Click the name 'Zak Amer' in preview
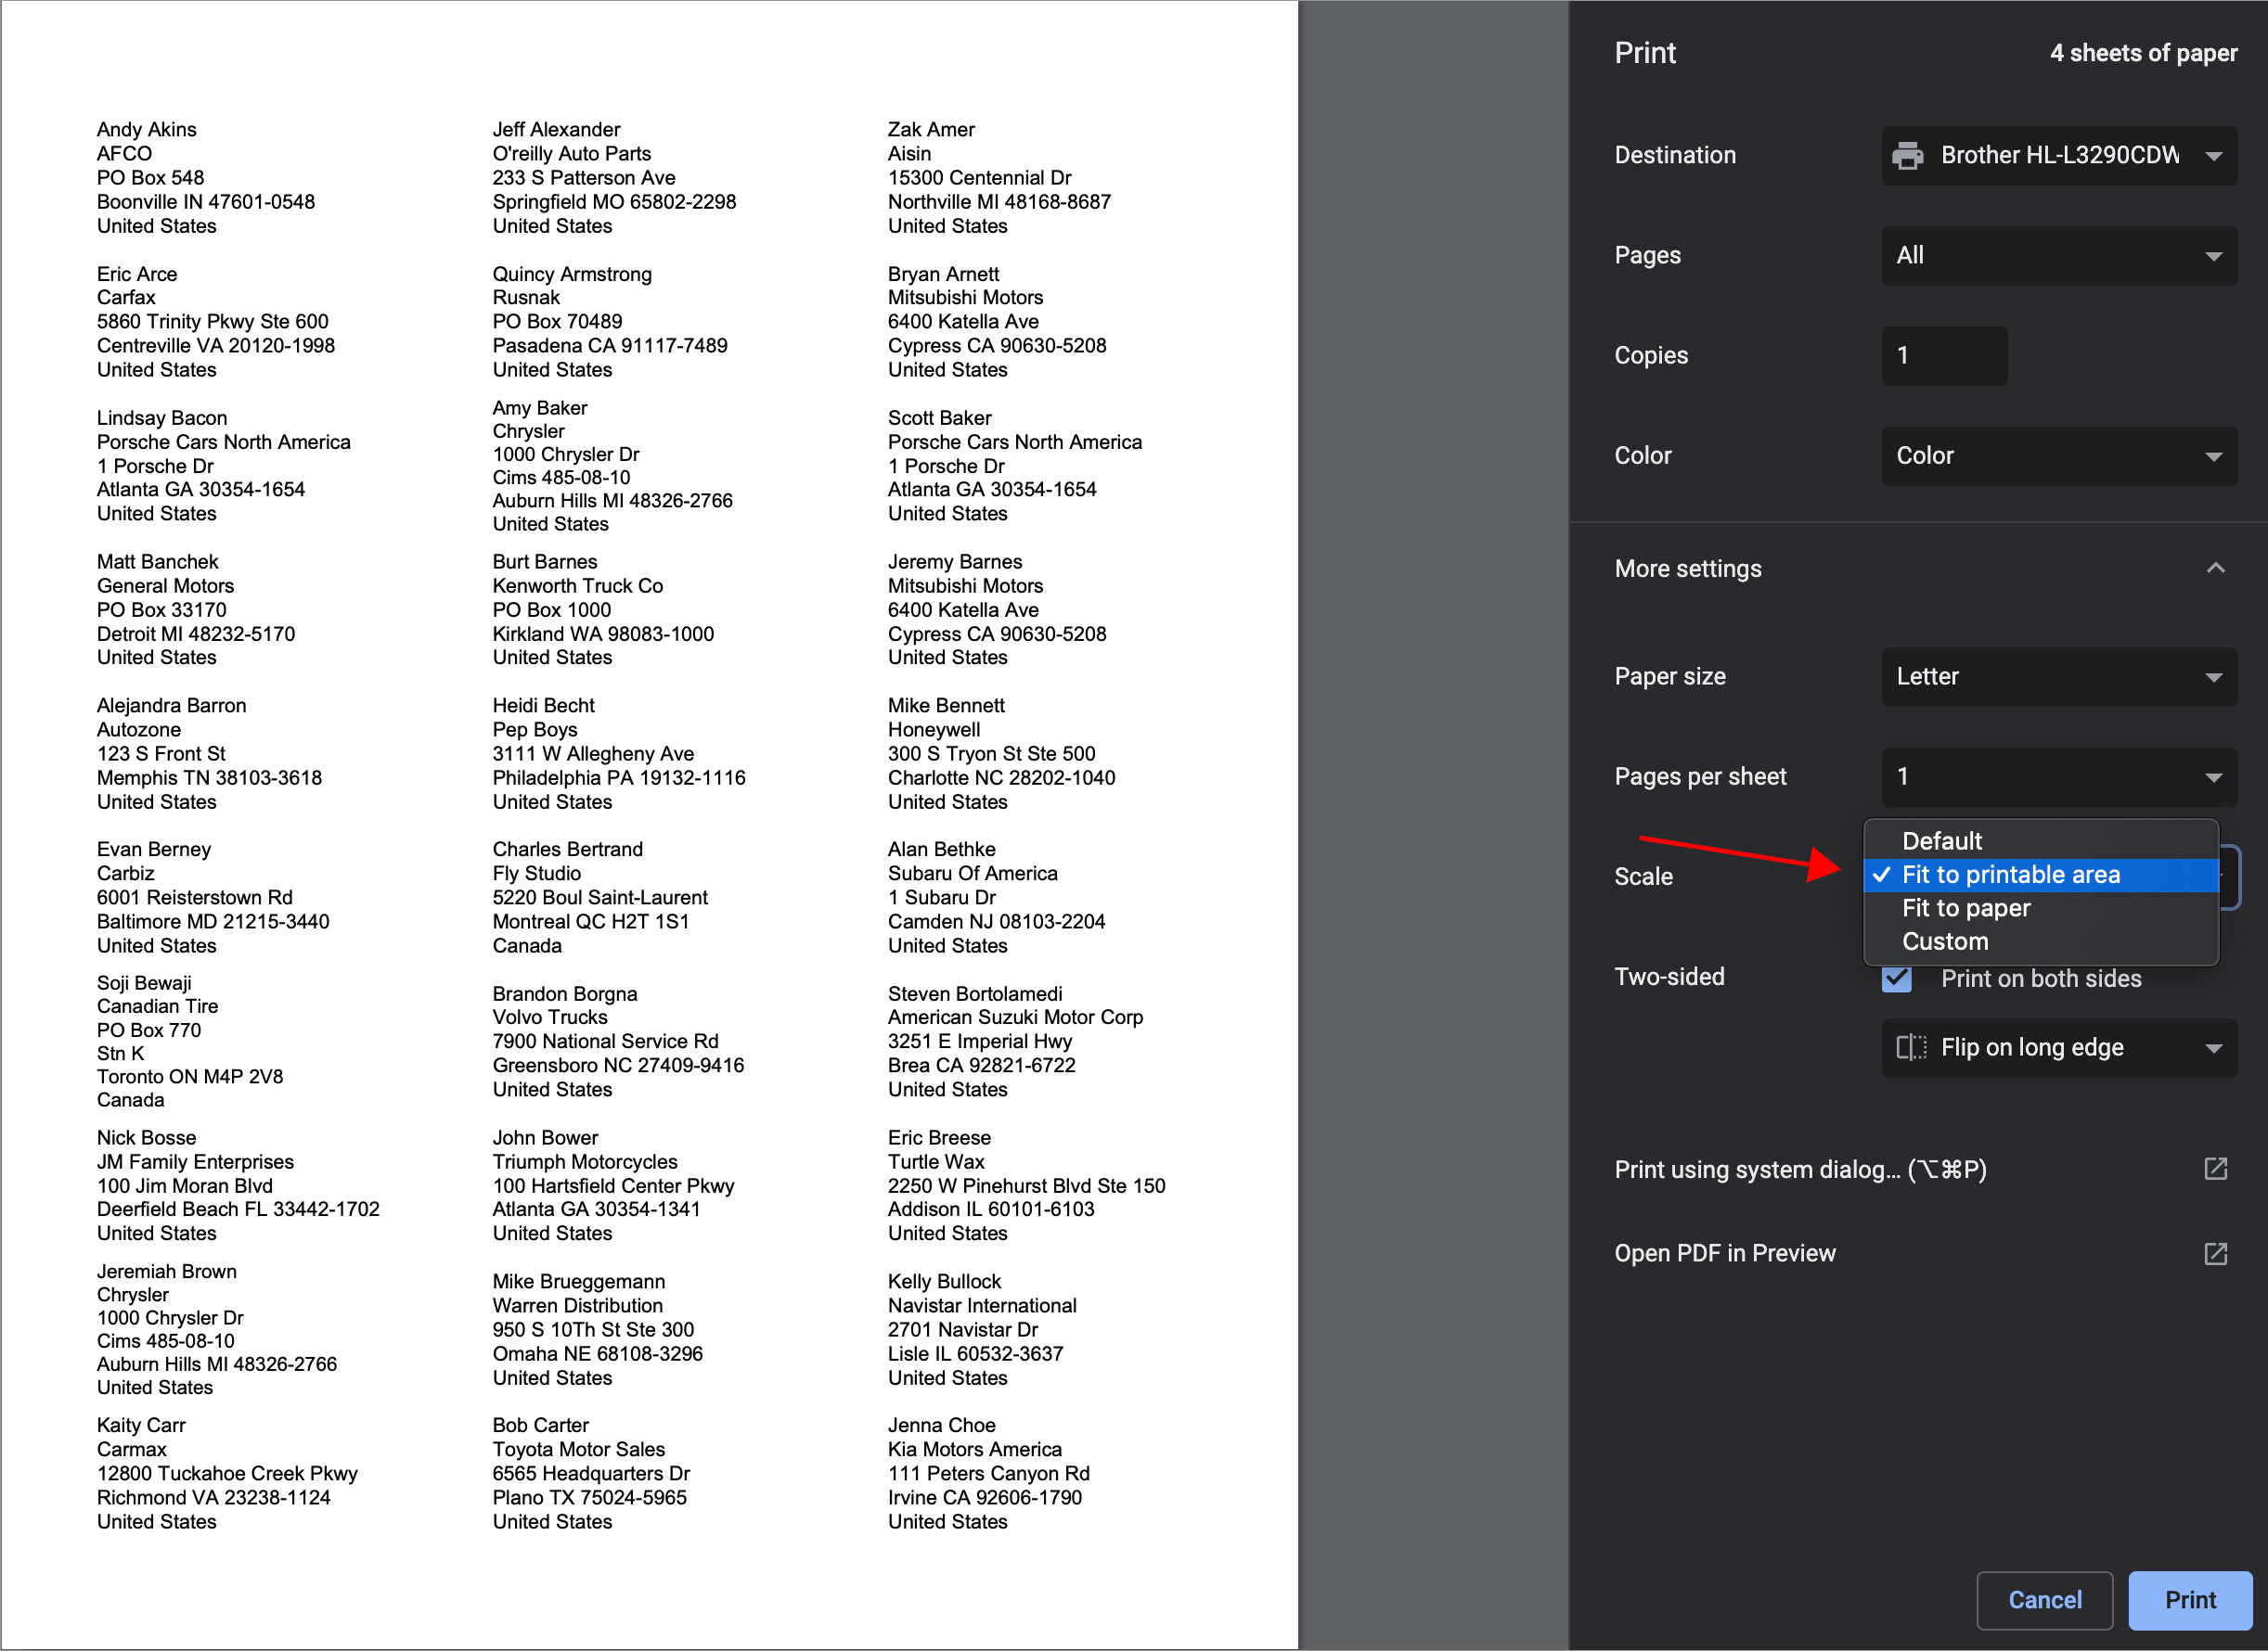2268x1651 pixels. pyautogui.click(x=931, y=129)
